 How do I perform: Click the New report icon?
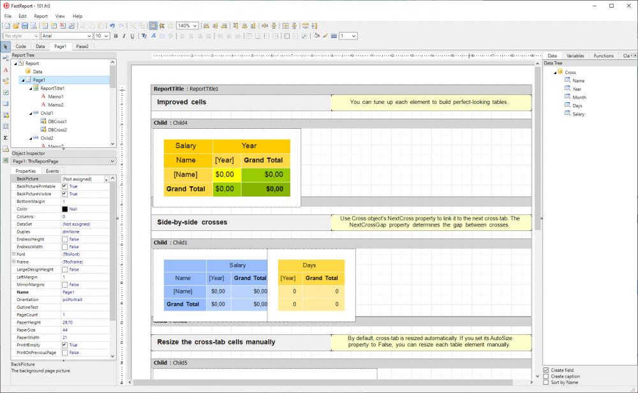8,26
